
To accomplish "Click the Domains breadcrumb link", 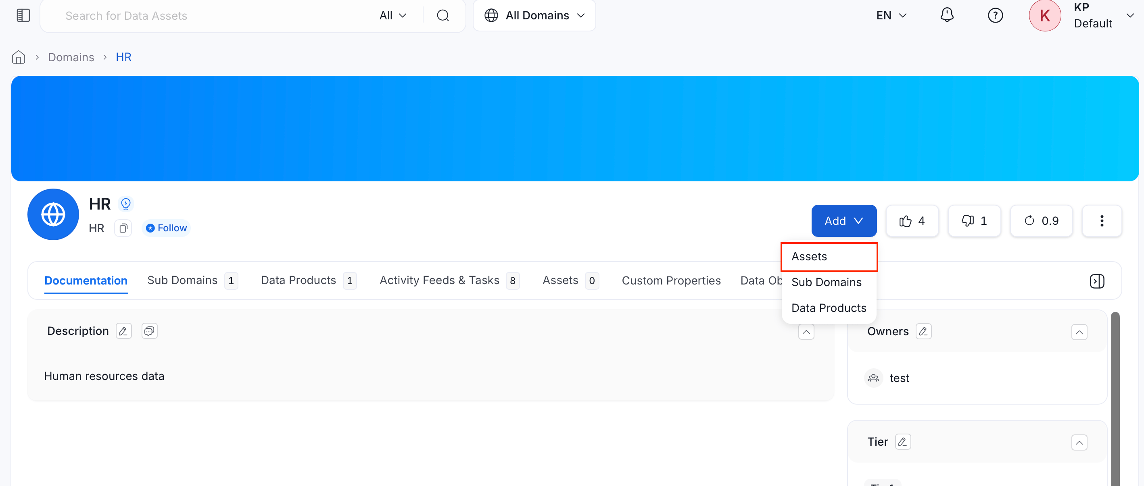I will pos(71,57).
